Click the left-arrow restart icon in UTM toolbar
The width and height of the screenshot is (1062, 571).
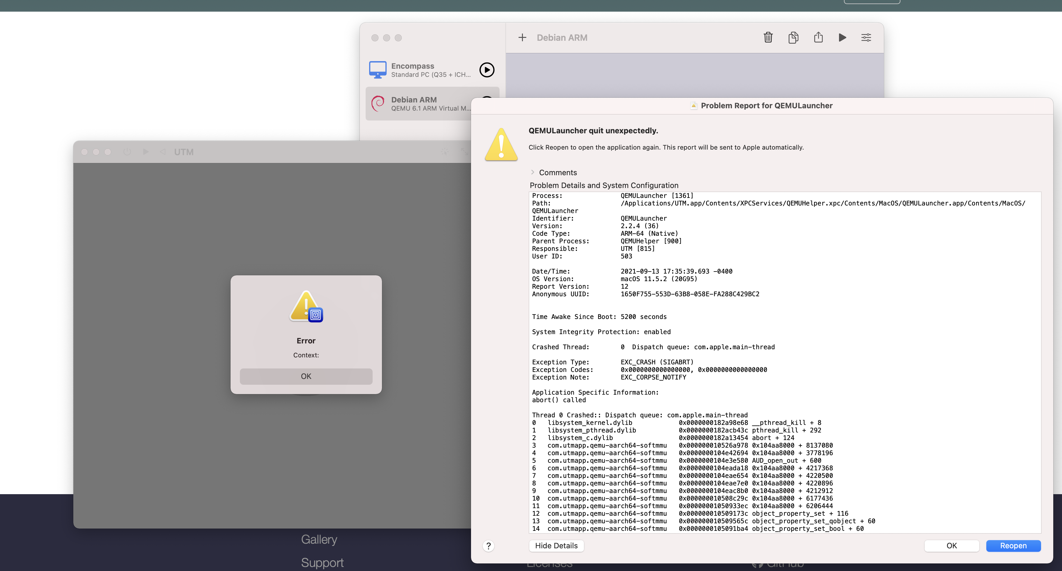(162, 152)
